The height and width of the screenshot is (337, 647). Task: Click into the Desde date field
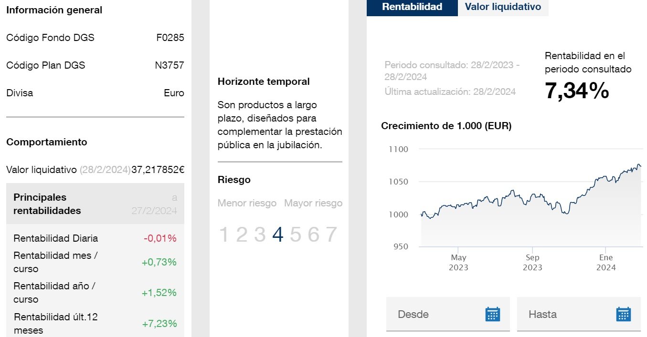435,314
